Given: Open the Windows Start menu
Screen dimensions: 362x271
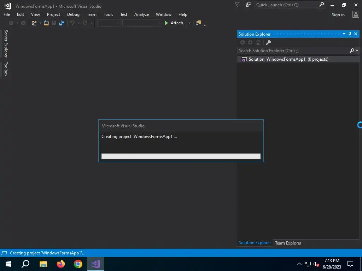Looking at the screenshot, I should [x=8, y=264].
